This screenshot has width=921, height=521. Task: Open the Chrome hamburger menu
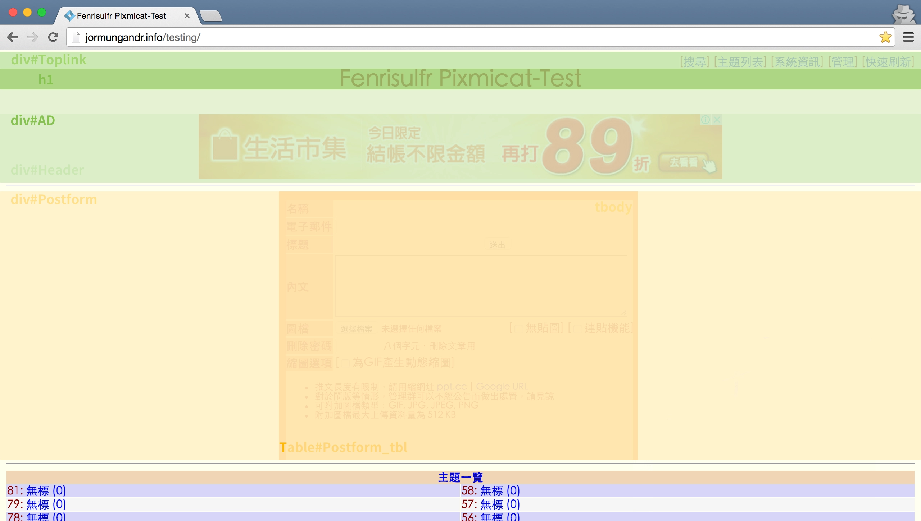[x=908, y=37]
